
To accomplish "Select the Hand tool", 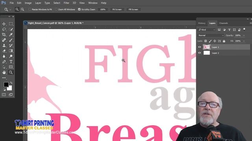I will pos(4,72).
